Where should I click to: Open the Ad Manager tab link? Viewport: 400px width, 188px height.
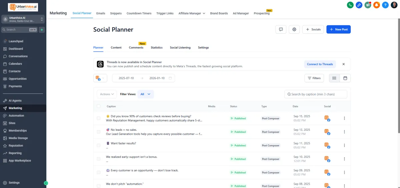point(241,13)
